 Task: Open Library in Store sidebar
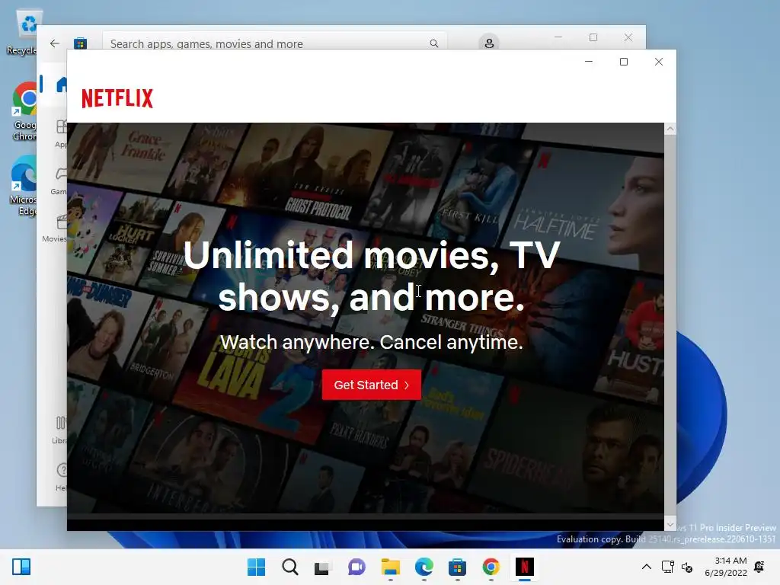click(59, 431)
